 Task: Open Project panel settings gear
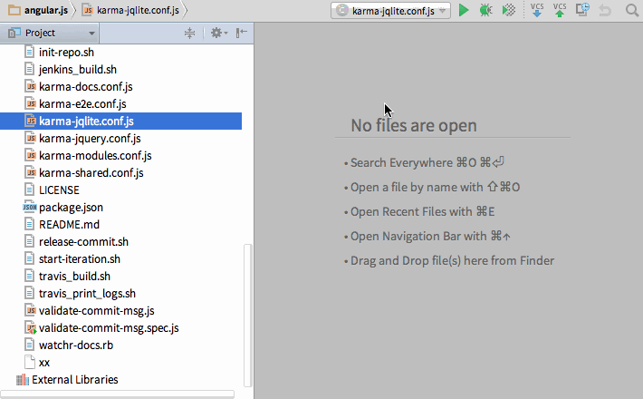(x=217, y=33)
